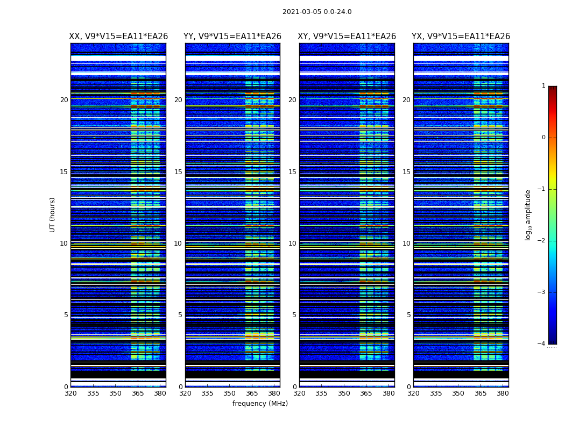The height and width of the screenshot is (430, 565).
Task: Click colorbar tick label 0
Action: click(543, 138)
